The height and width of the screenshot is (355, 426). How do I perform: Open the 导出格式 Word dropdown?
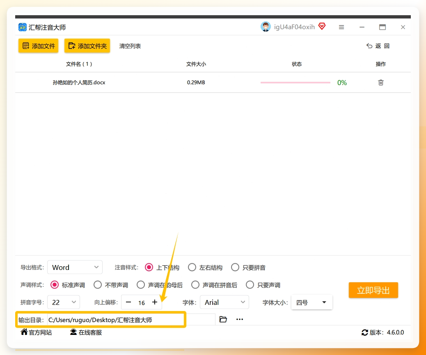75,267
